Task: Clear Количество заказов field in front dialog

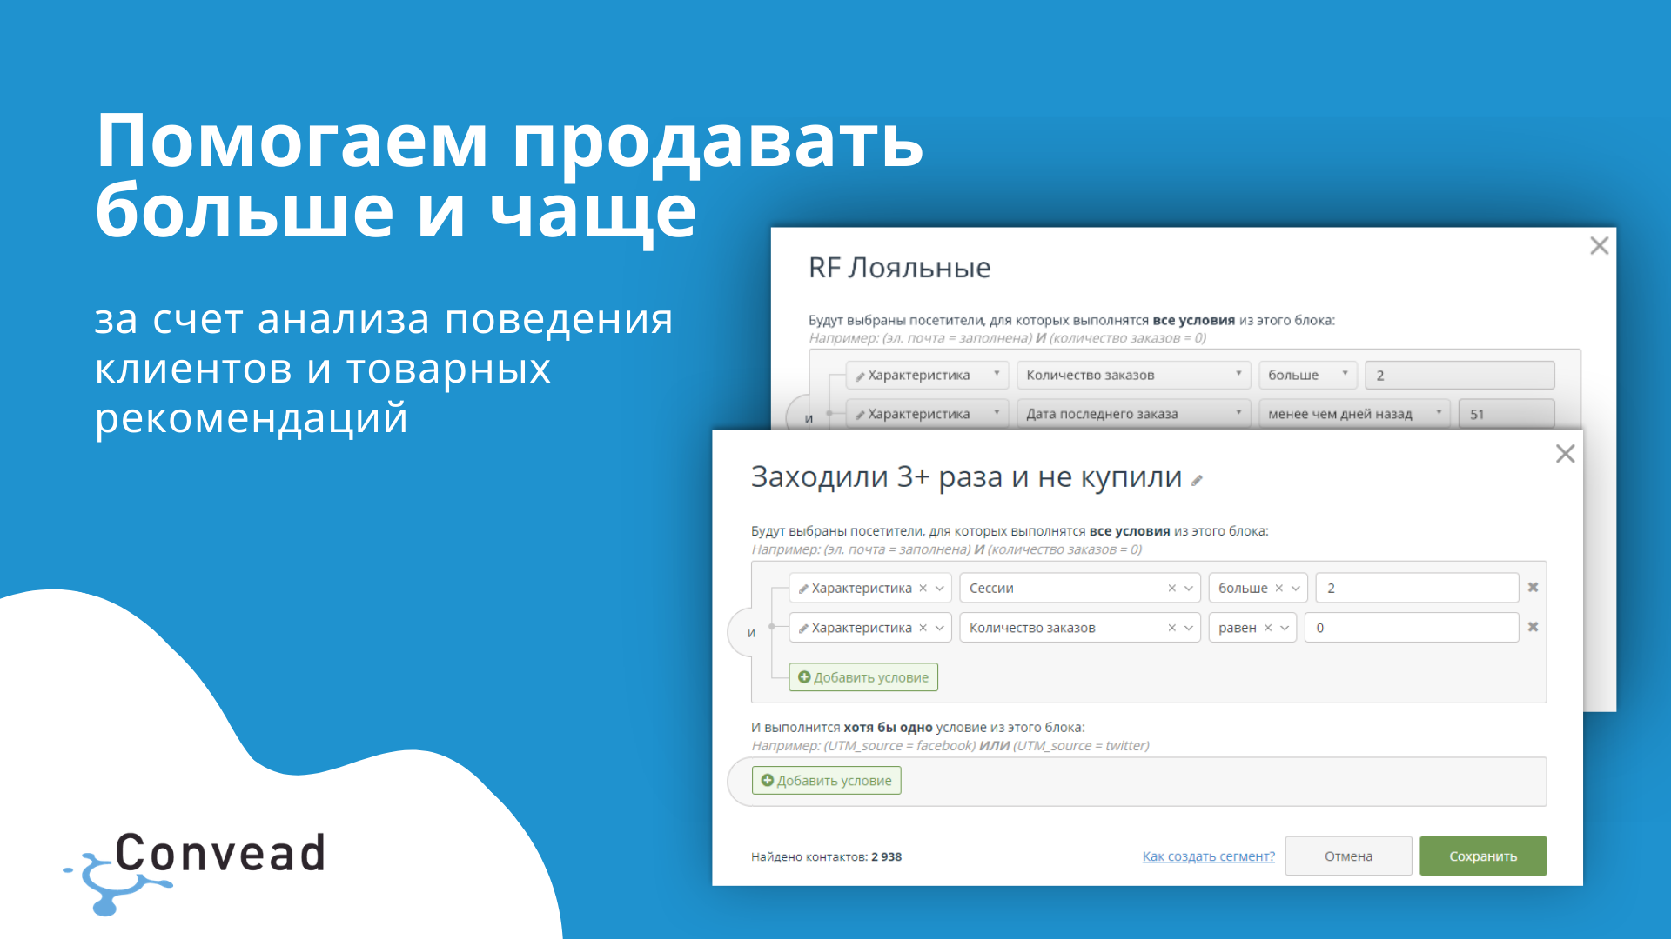Action: pyautogui.click(x=1171, y=628)
